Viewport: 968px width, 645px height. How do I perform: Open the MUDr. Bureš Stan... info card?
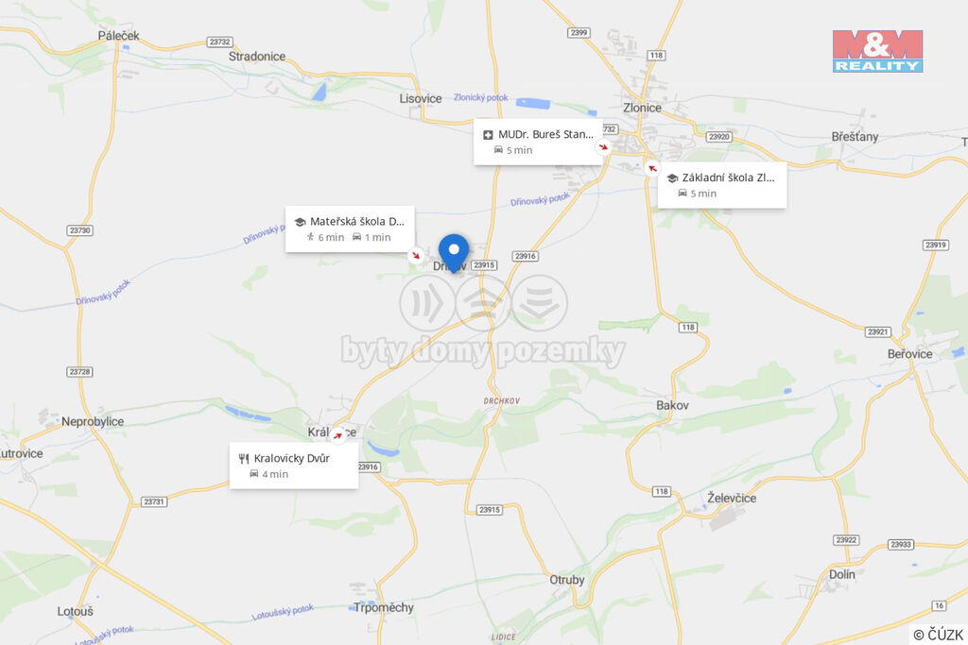538,142
